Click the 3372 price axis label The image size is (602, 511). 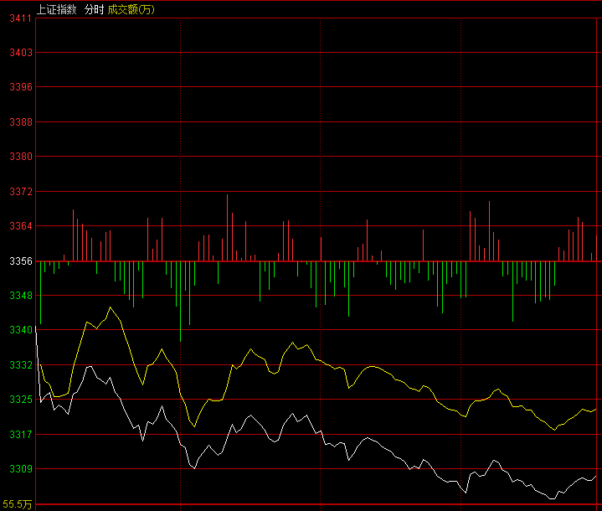pyautogui.click(x=21, y=191)
